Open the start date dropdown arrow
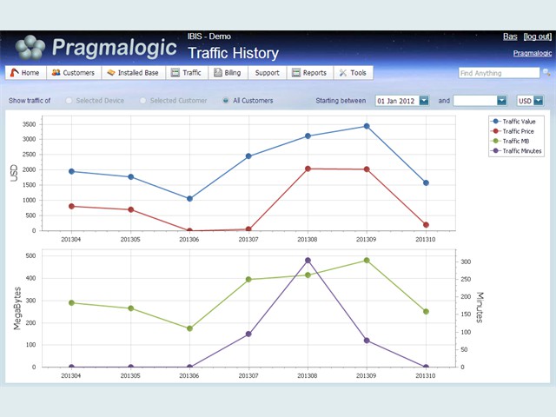556x417 pixels. click(x=424, y=101)
